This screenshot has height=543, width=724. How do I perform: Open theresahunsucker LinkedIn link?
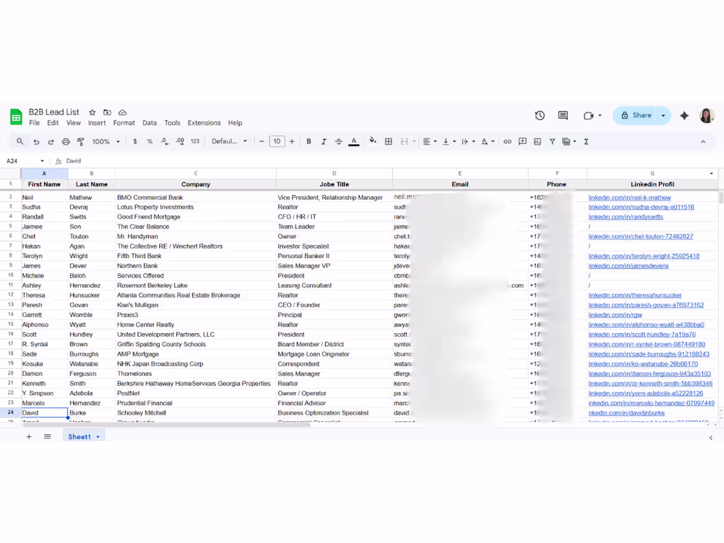pyautogui.click(x=635, y=295)
